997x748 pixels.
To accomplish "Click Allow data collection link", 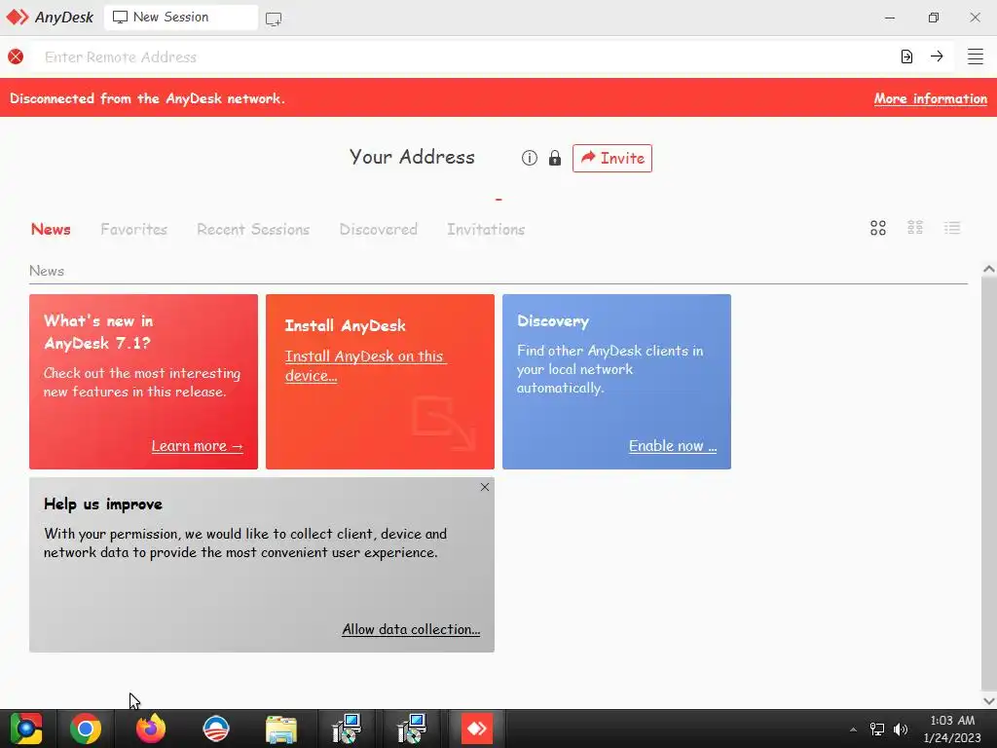I will (411, 629).
